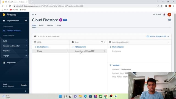Click AnantGeneralSt.. breadcrumb

coord(54,36)
